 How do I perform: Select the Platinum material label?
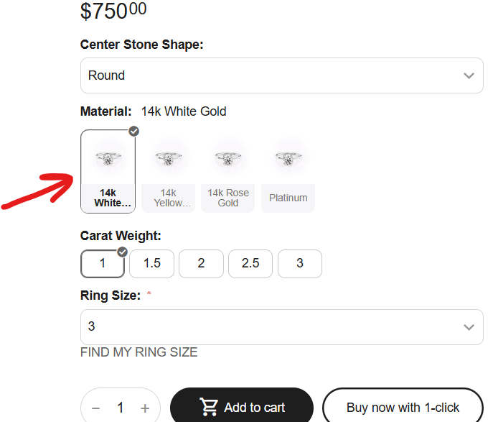click(288, 198)
